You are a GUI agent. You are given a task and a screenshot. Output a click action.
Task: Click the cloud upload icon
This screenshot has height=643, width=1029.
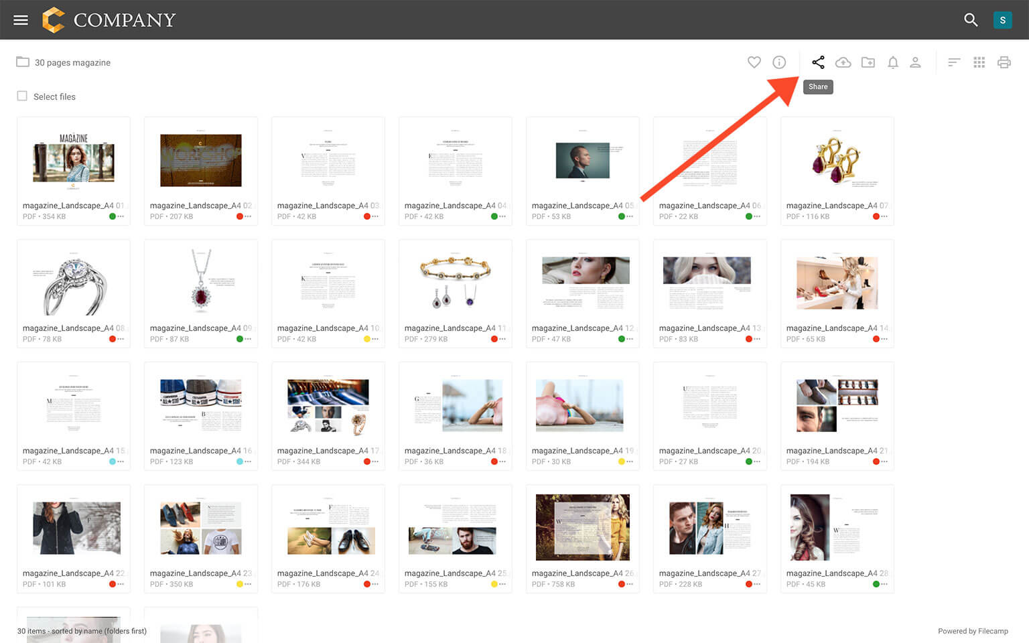[843, 62]
